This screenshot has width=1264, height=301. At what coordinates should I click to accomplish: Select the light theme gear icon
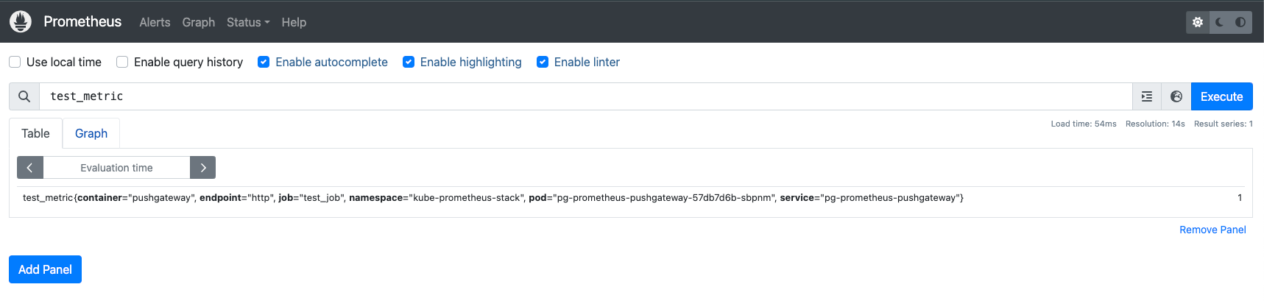pos(1198,22)
